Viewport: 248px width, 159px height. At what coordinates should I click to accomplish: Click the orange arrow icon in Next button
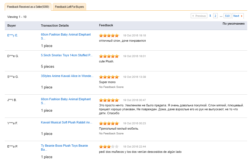[x=242, y=16]
